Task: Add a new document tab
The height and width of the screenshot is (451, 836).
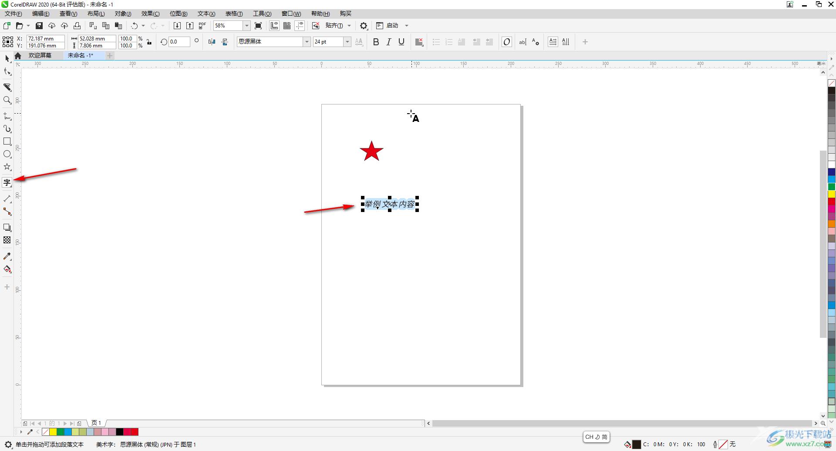Action: [110, 55]
